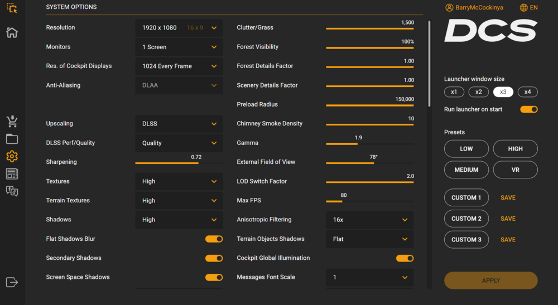Click the logout exit icon
This screenshot has height=305, width=558.
12,282
